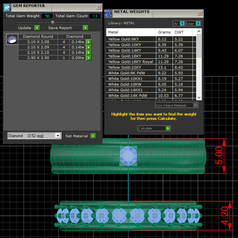
Task: Collapse the Gem Reporter header expander arrow
Action: 53,22
